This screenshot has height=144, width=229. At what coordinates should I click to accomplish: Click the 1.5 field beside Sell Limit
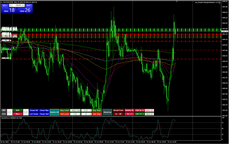(75, 114)
